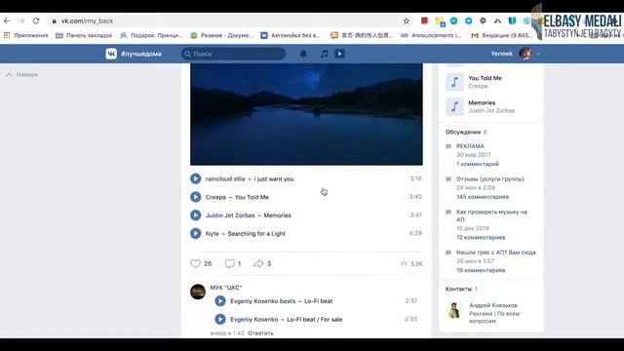Click the sidebar You Told Me music icon
624x351 pixels.
454,82
